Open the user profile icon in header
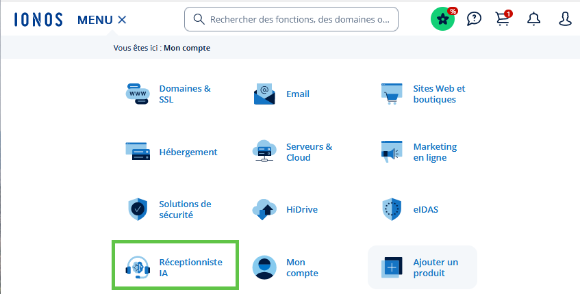Screen dimensions: 580x294 click(566, 19)
